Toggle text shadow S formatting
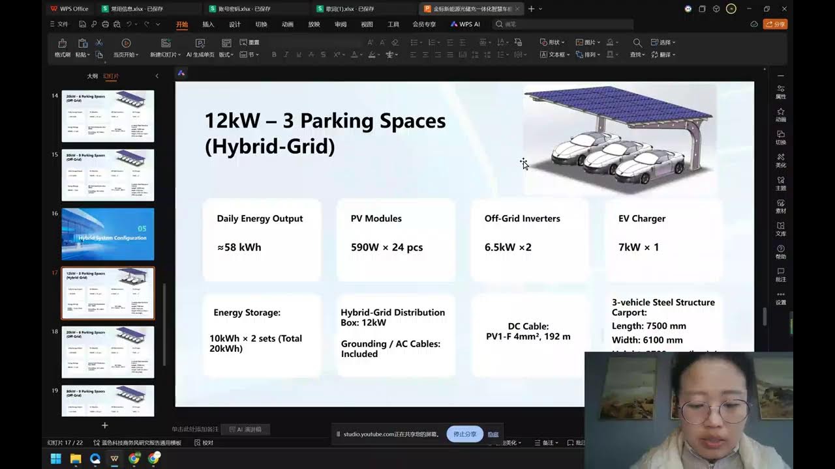835x469 pixels. pyautogui.click(x=324, y=55)
